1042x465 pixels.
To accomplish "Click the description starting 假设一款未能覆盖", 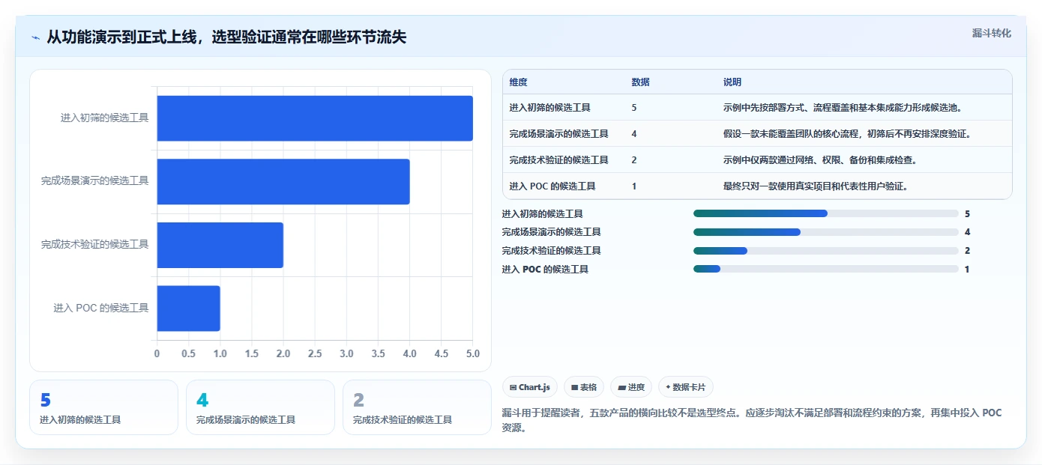I will coord(847,134).
